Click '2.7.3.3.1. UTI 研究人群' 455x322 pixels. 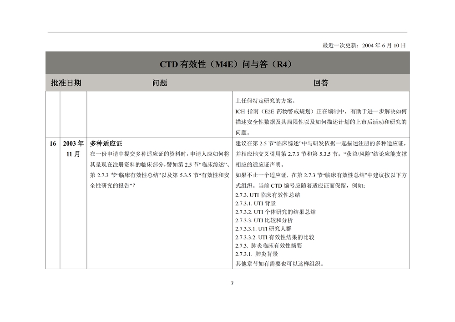(263, 229)
